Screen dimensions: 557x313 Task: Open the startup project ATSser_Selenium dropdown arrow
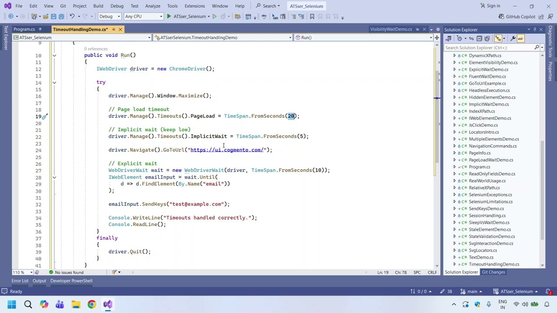click(x=208, y=17)
